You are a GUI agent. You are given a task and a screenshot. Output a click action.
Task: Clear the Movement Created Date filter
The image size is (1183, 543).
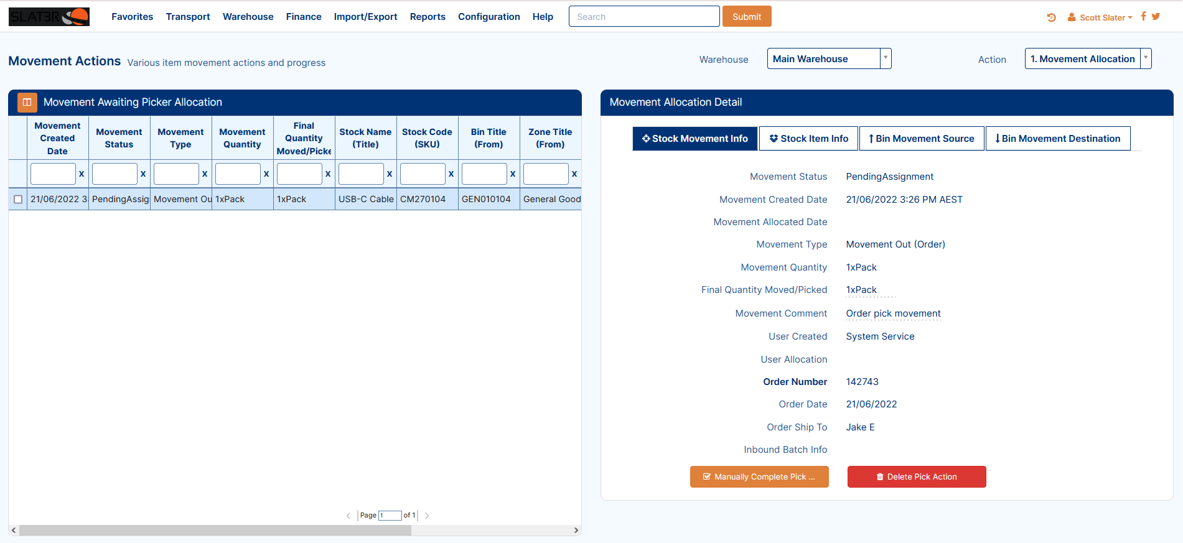point(82,174)
